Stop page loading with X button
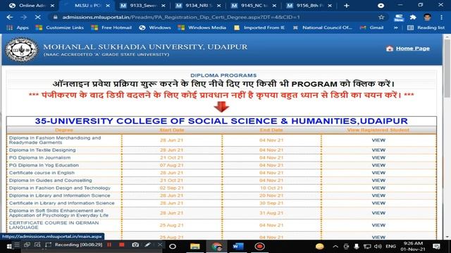This screenshot has height=253, width=451. pyautogui.click(x=37, y=17)
